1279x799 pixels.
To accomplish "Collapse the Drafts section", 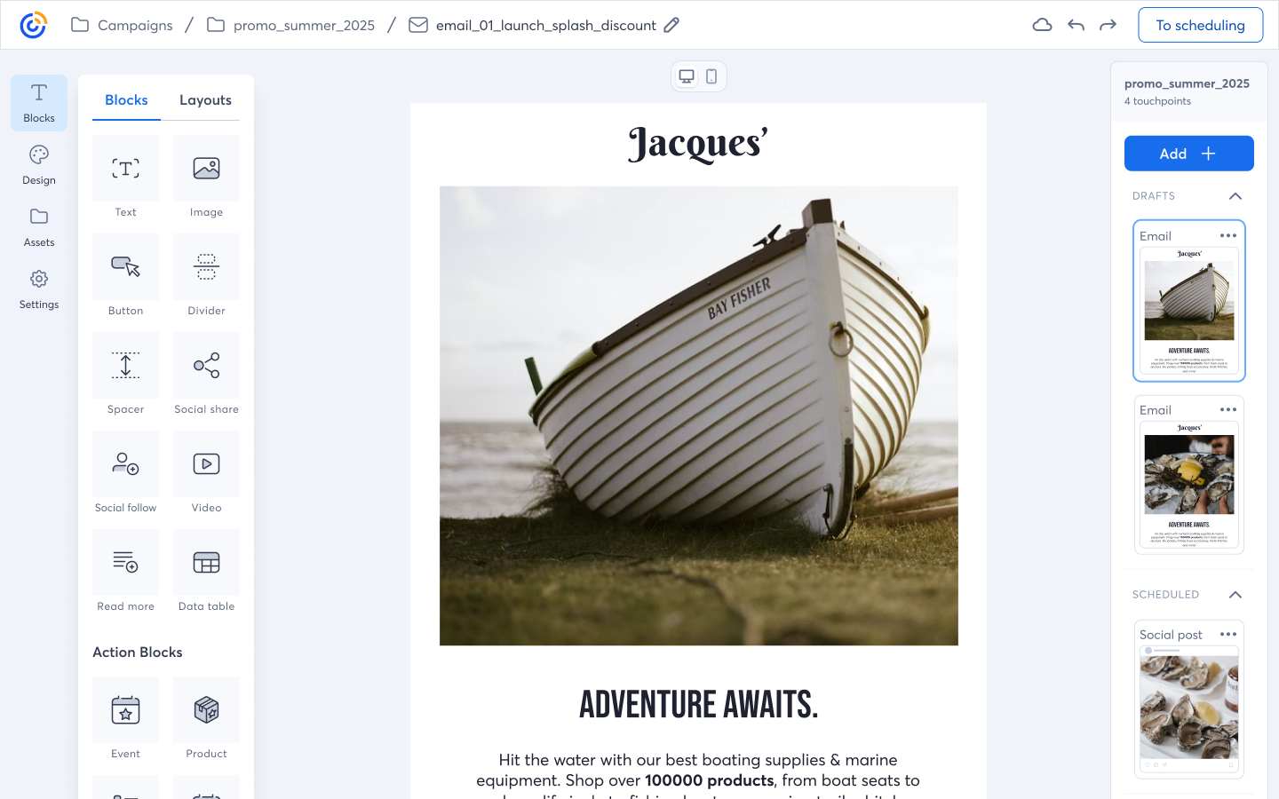I will [1235, 196].
